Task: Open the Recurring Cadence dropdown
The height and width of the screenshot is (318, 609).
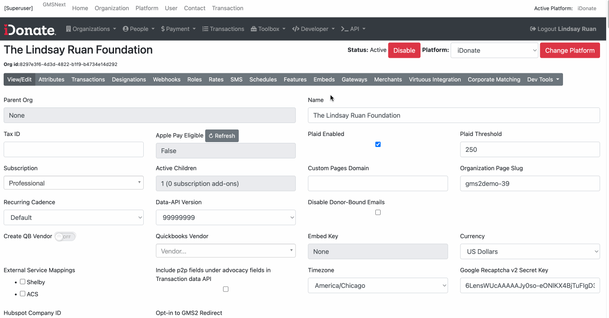Action: coord(74,217)
